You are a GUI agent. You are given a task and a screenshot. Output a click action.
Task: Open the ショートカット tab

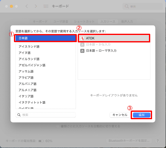84,22
